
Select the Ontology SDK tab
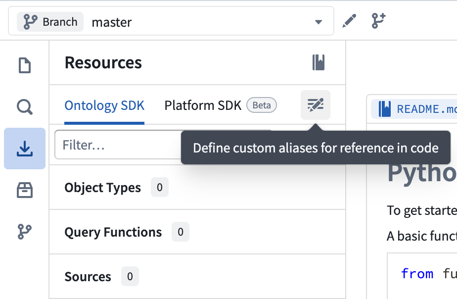point(104,105)
